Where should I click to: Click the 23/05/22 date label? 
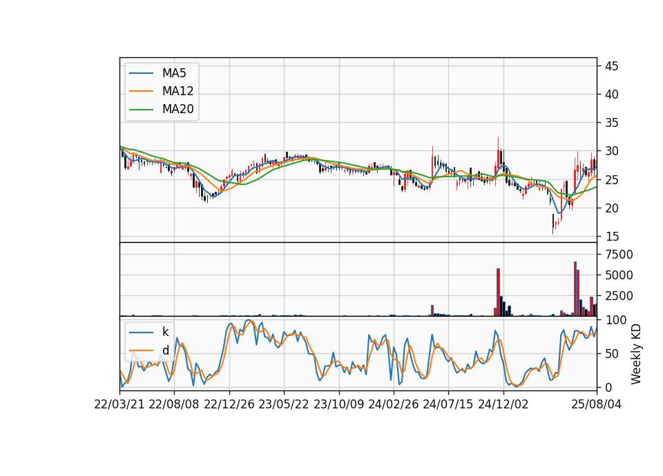284,404
